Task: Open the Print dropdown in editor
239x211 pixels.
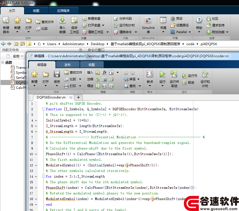Action: point(80,86)
